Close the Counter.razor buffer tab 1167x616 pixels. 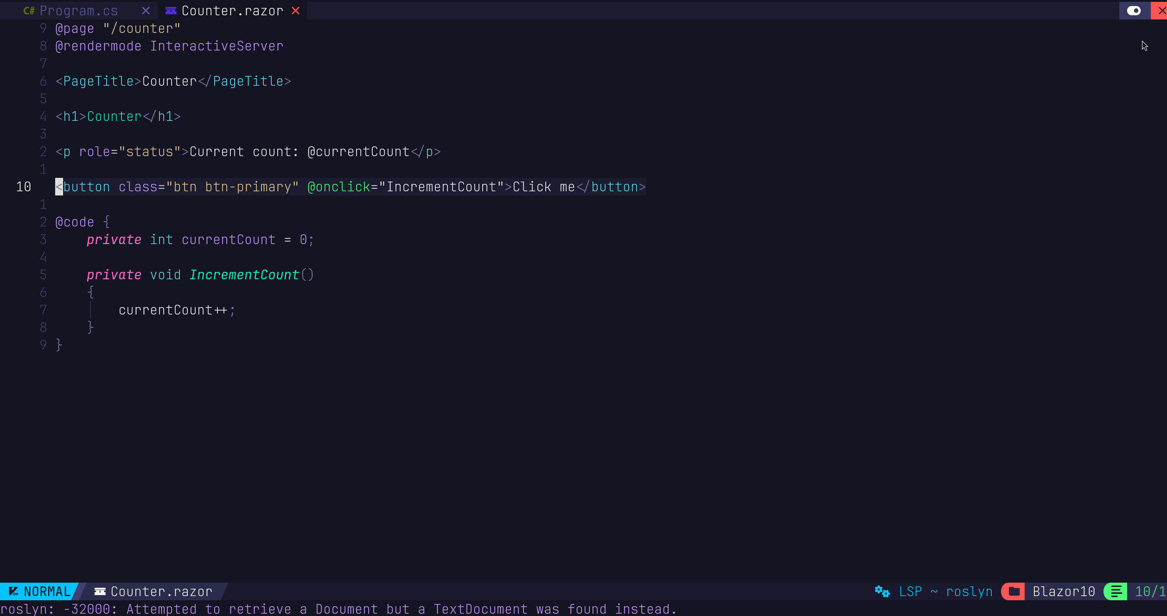point(295,11)
